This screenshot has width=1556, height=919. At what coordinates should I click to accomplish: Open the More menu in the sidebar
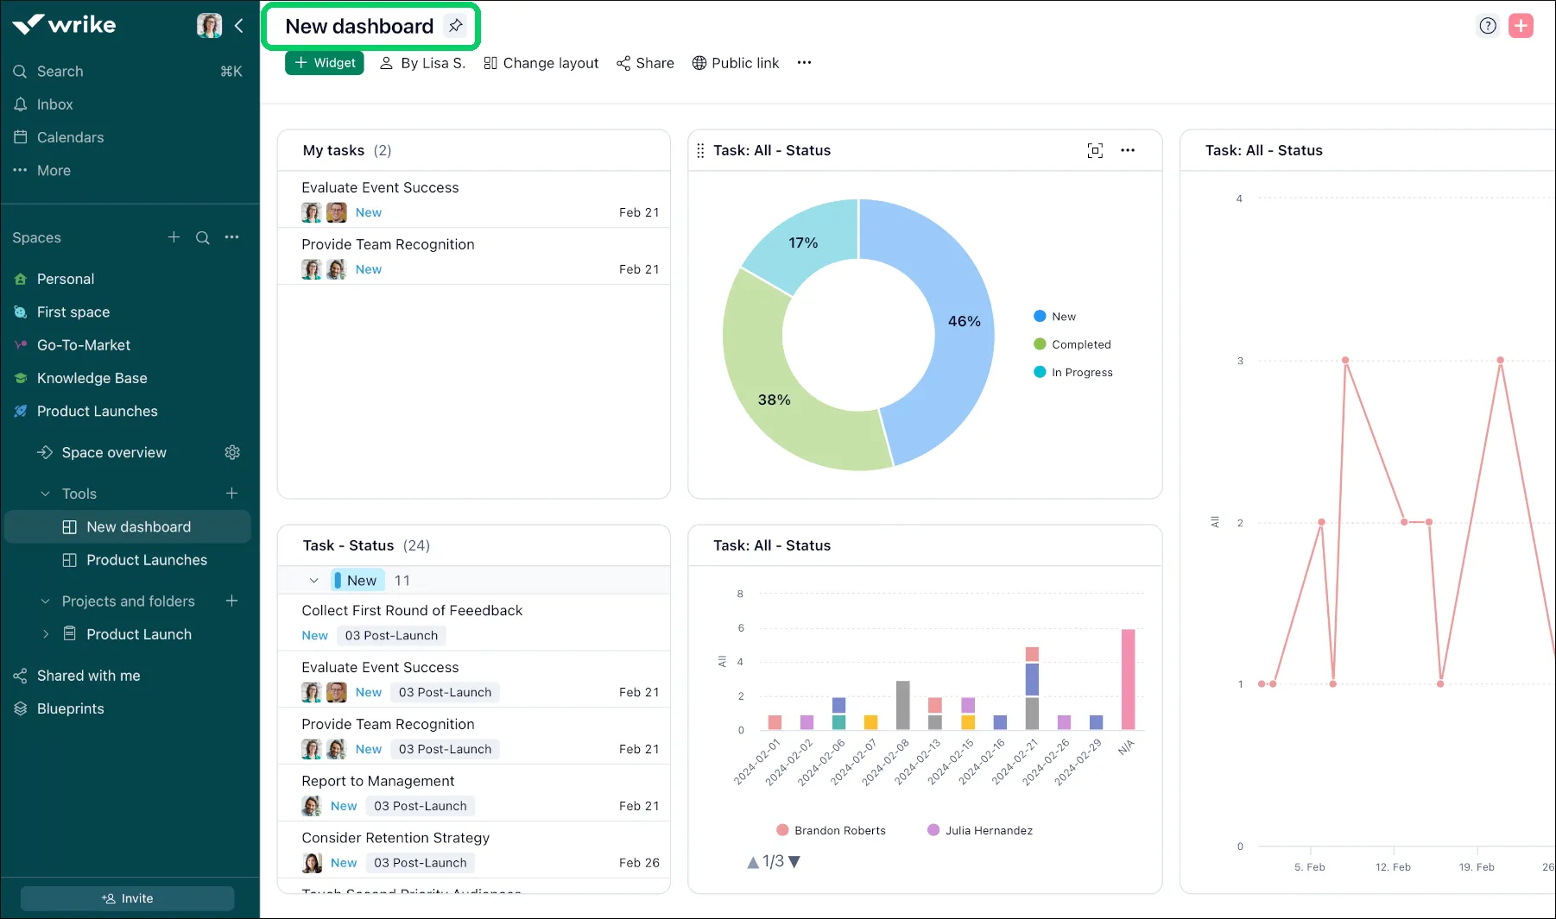click(x=52, y=170)
